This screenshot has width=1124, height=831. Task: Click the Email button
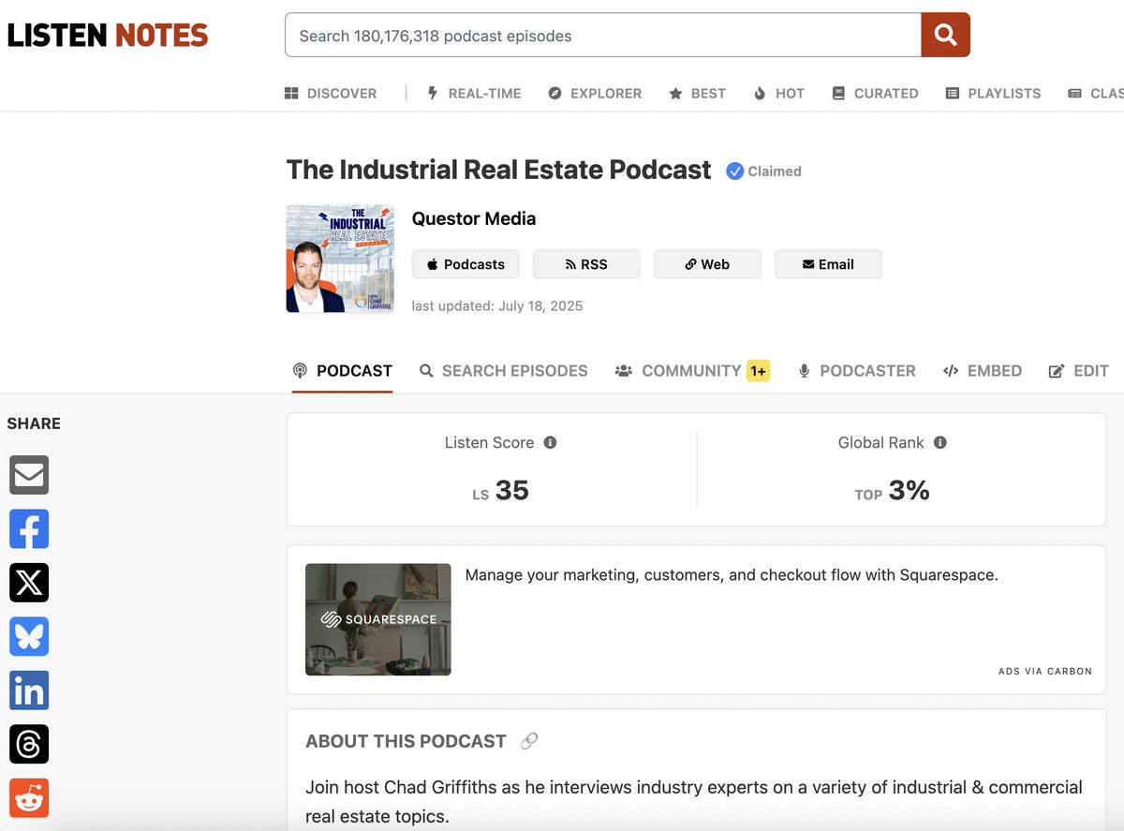tap(828, 264)
